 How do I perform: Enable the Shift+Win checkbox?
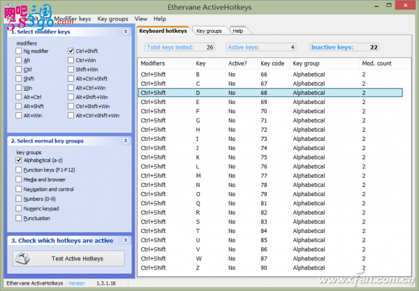71,69
